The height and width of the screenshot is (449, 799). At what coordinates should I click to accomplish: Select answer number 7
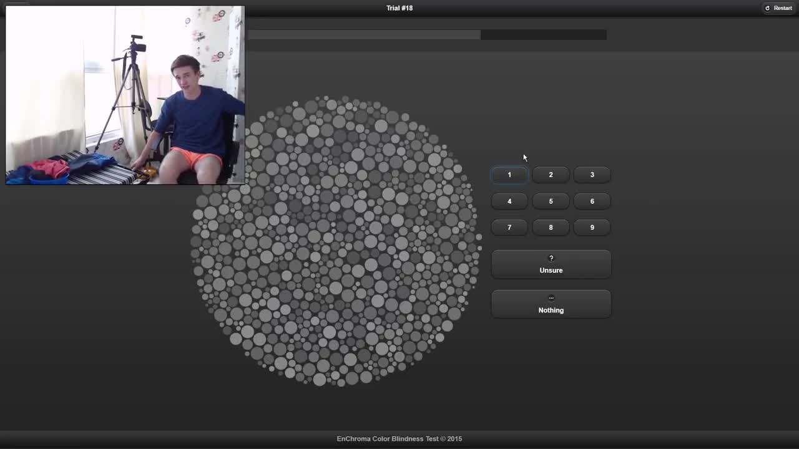coord(509,228)
